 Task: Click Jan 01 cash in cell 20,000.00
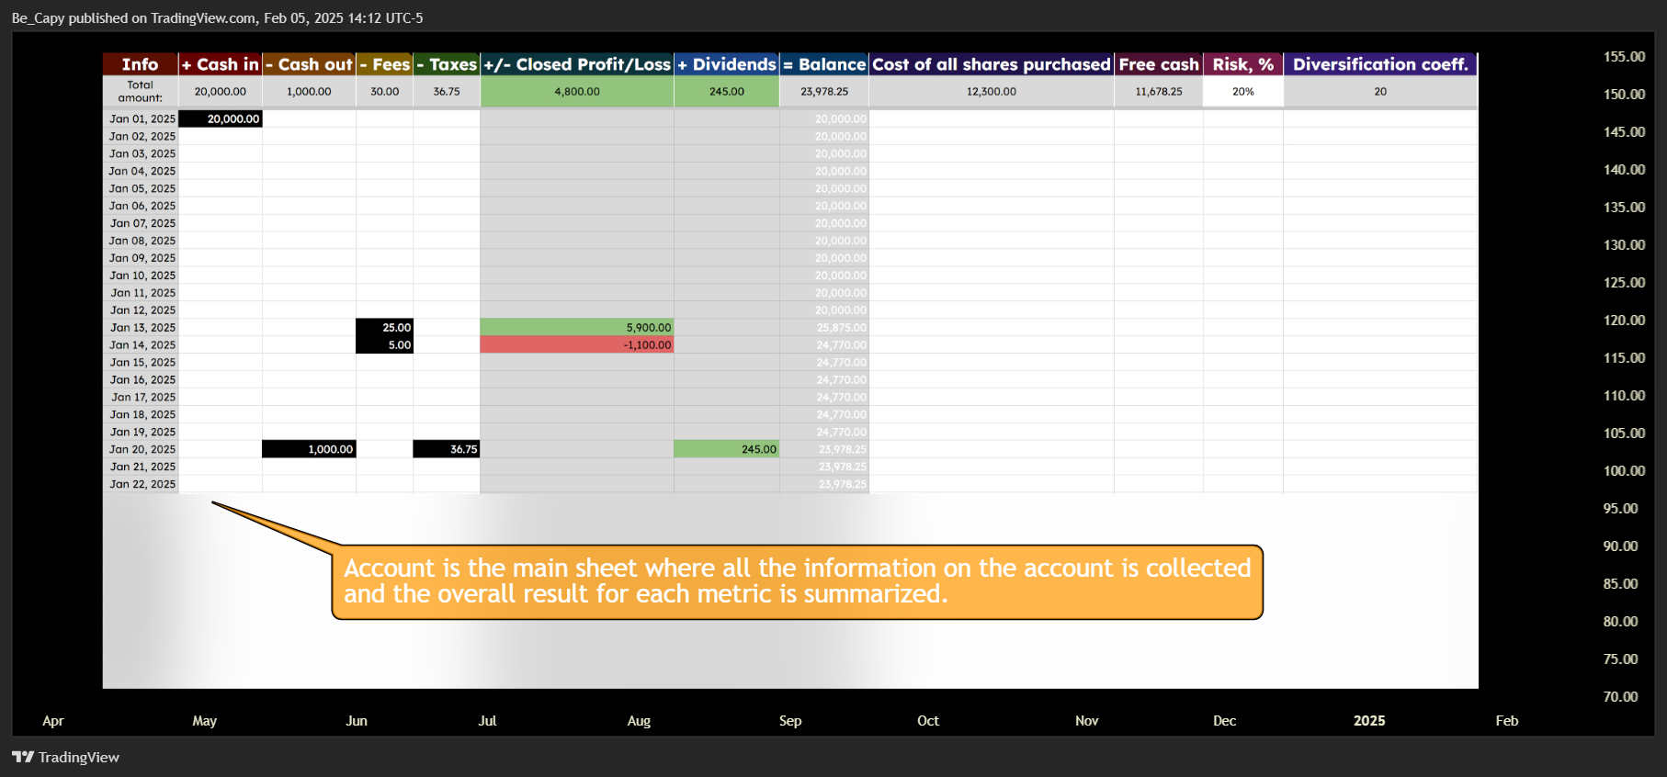tap(221, 118)
